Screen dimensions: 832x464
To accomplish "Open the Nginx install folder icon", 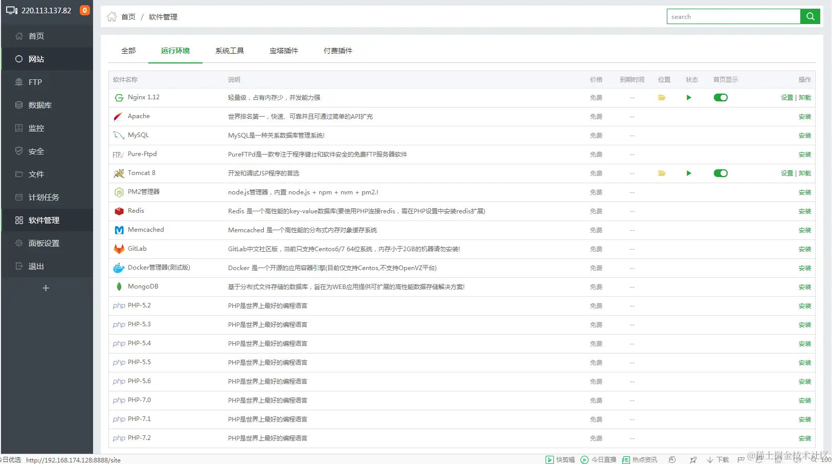I will coord(662,98).
